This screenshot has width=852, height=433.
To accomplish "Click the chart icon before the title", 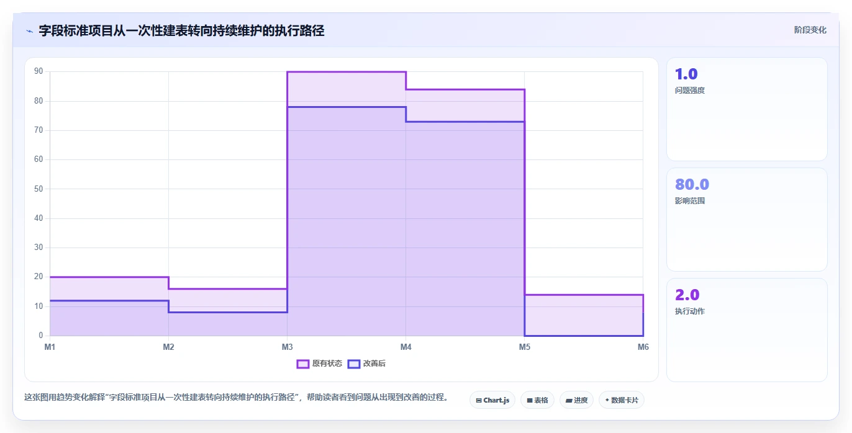I will [x=29, y=30].
